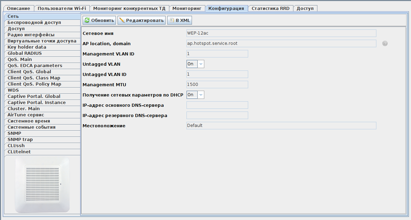Click the access point device image
This screenshot has height=220, width=411.
pos(43,185)
